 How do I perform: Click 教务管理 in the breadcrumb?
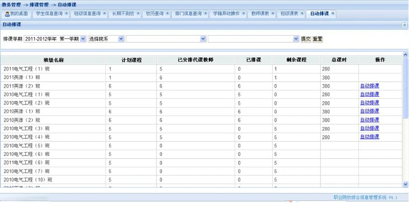(11, 5)
